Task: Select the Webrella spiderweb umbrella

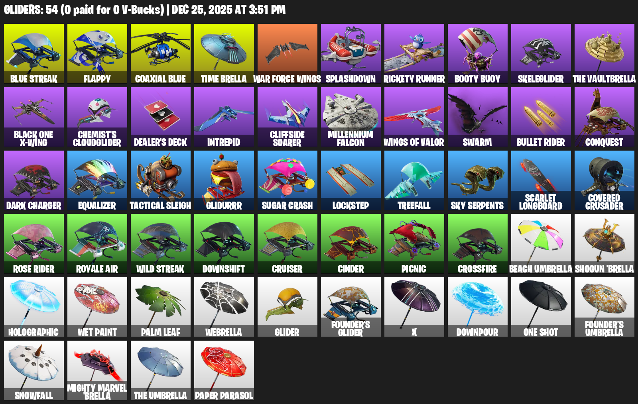Action: coord(224,307)
